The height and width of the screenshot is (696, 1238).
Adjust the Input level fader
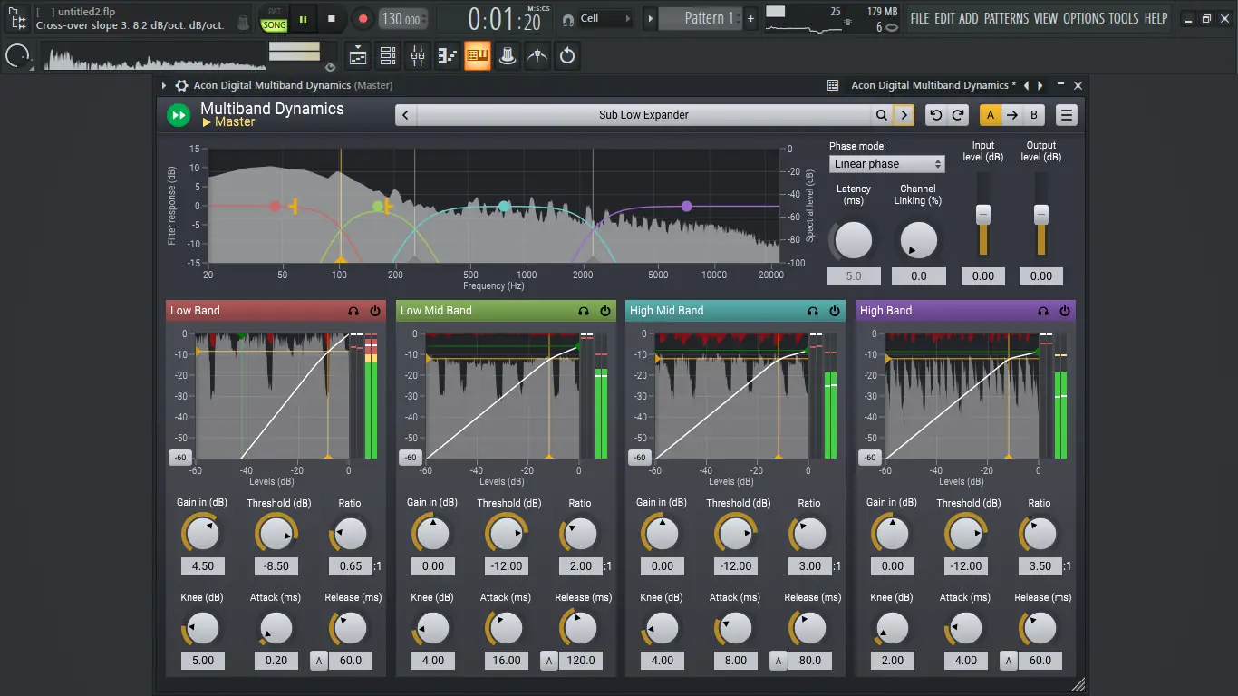[982, 213]
